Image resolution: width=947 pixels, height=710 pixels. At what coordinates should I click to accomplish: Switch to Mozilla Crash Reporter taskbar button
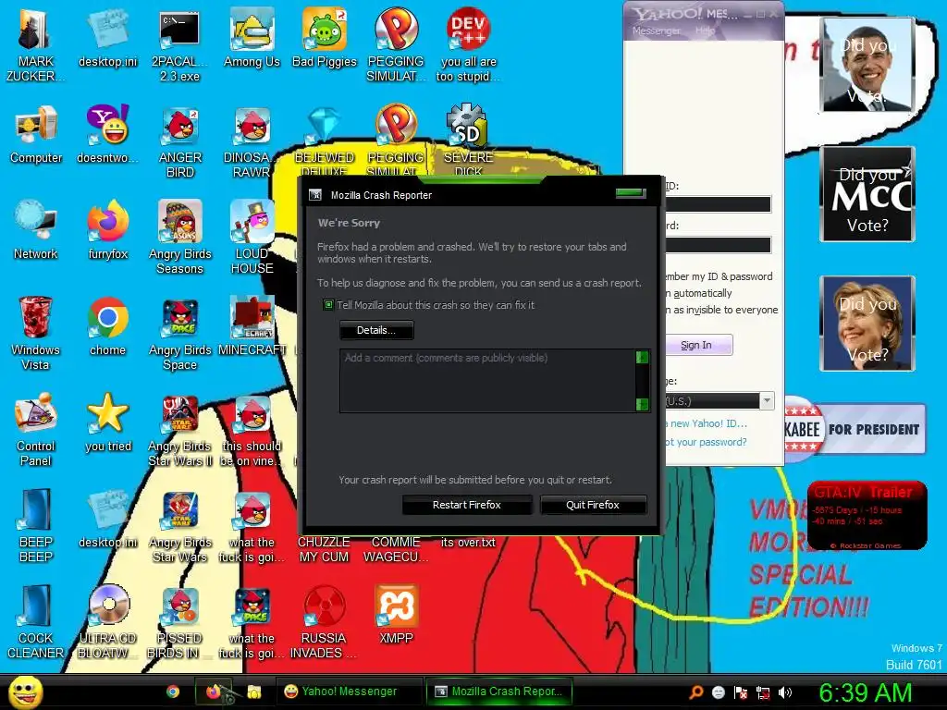(x=498, y=692)
